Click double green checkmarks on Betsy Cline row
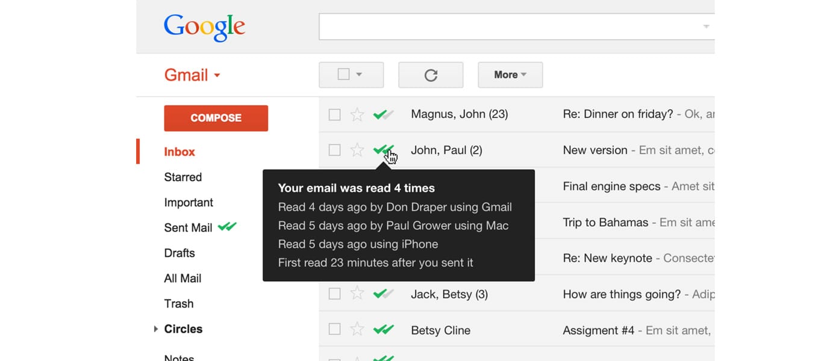836x361 pixels. [384, 329]
